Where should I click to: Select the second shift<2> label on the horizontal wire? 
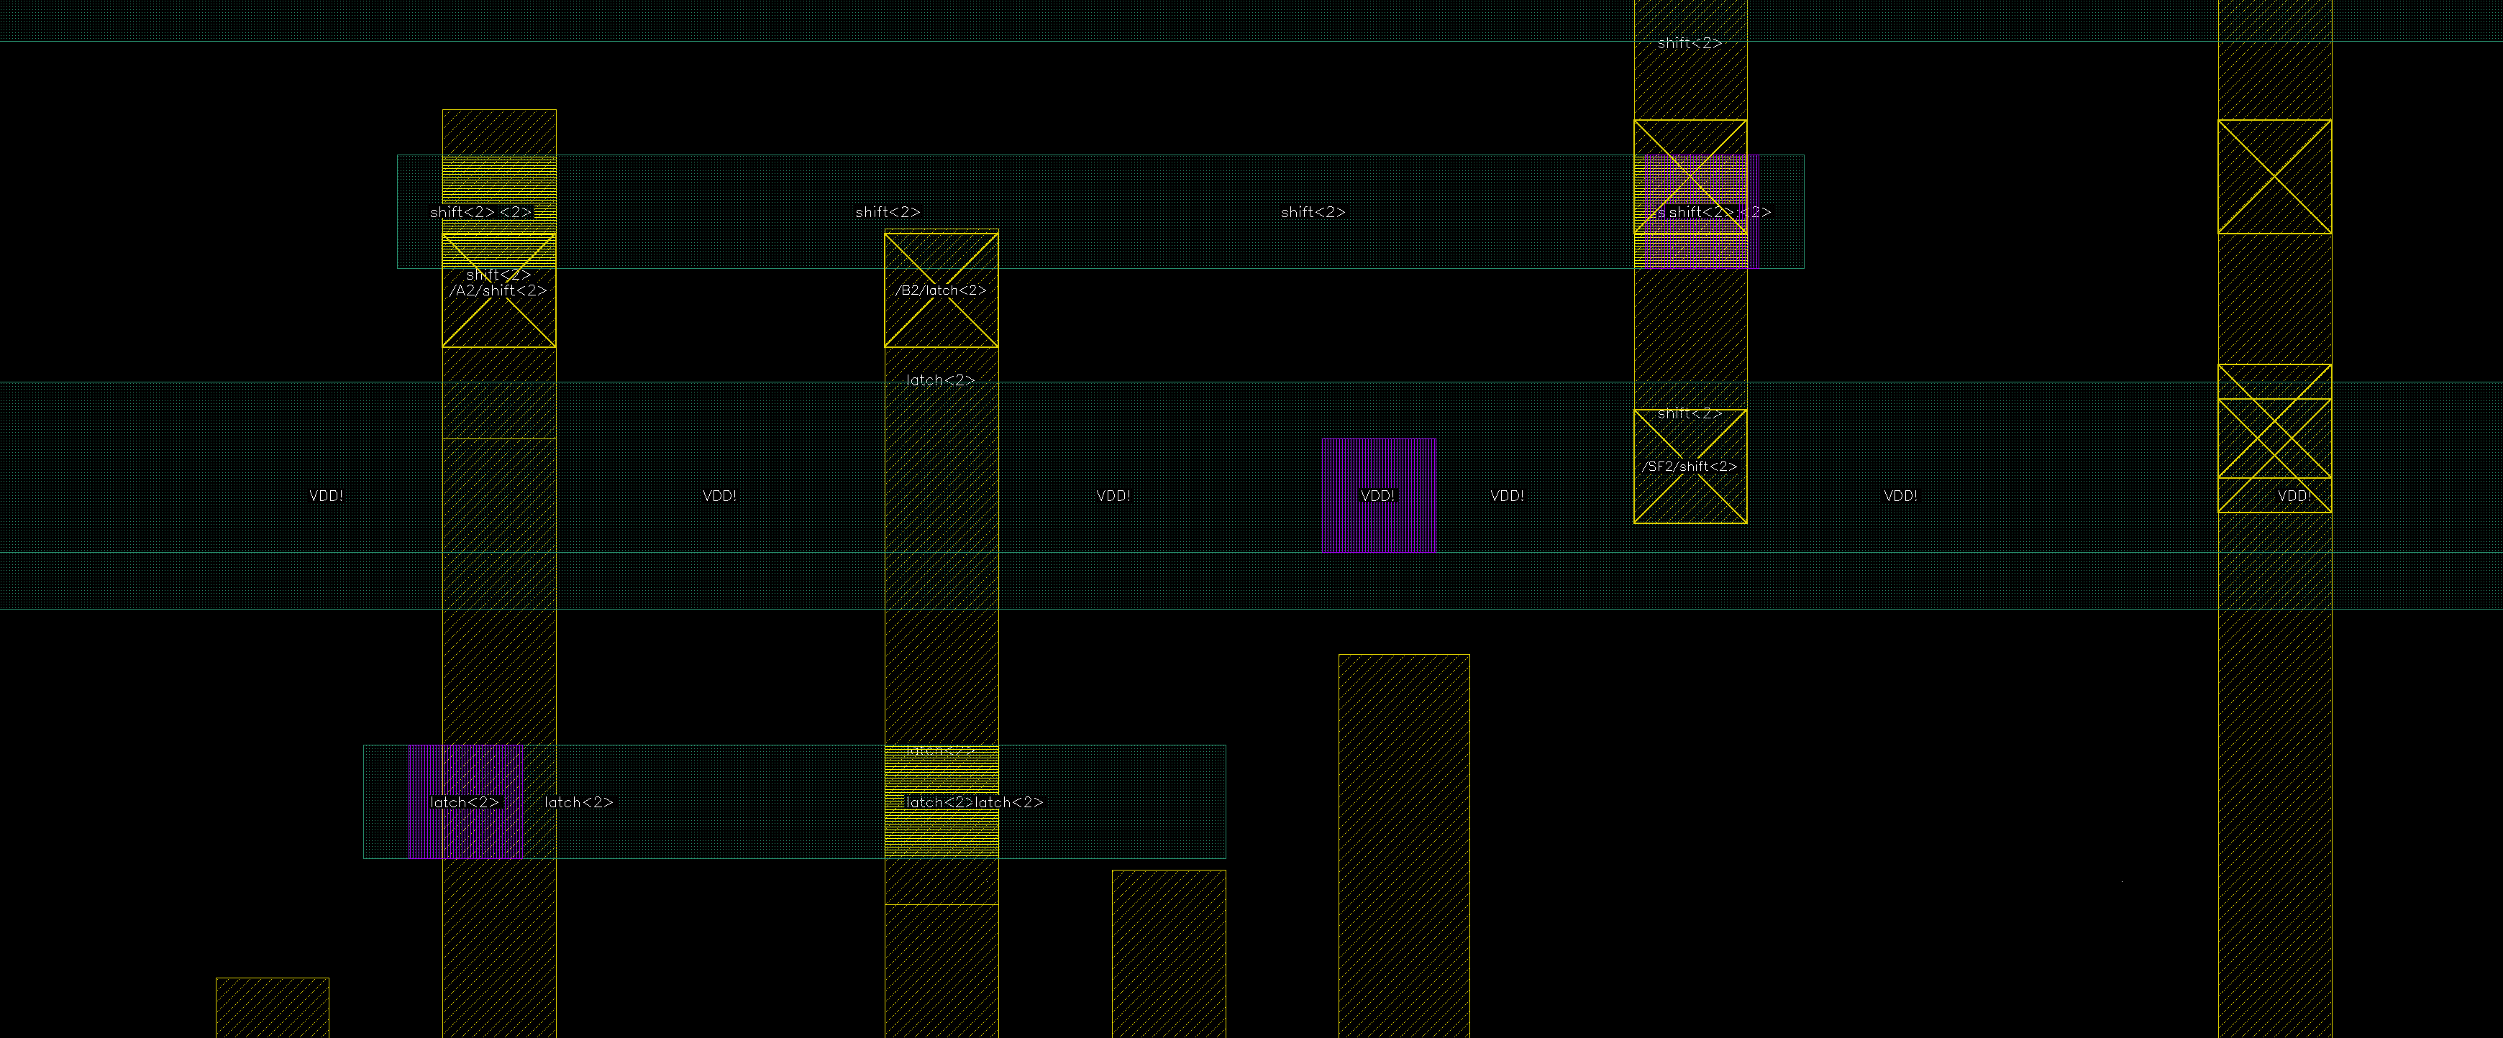pos(887,211)
